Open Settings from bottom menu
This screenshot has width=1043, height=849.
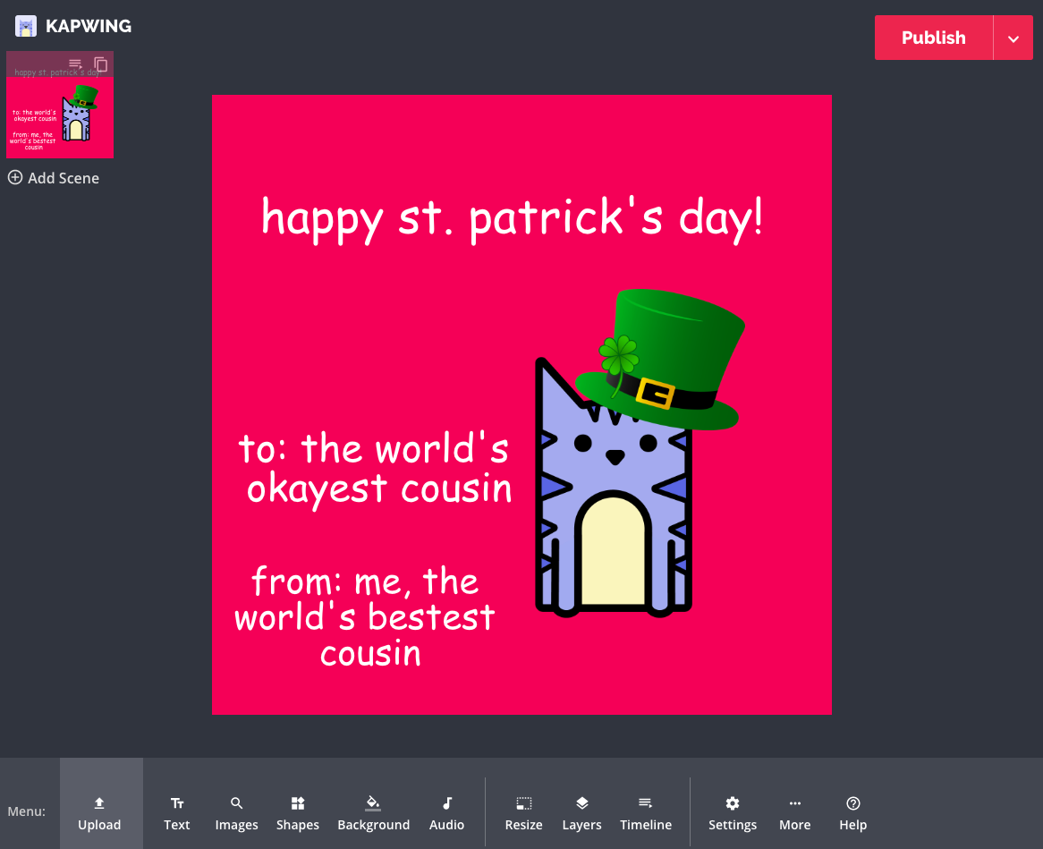coord(732,812)
